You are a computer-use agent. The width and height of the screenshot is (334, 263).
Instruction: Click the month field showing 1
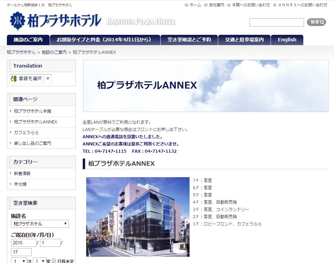[50, 243]
